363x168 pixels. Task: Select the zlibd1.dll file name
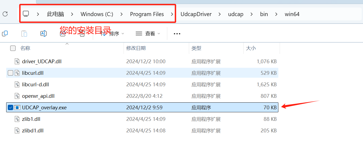point(33,130)
